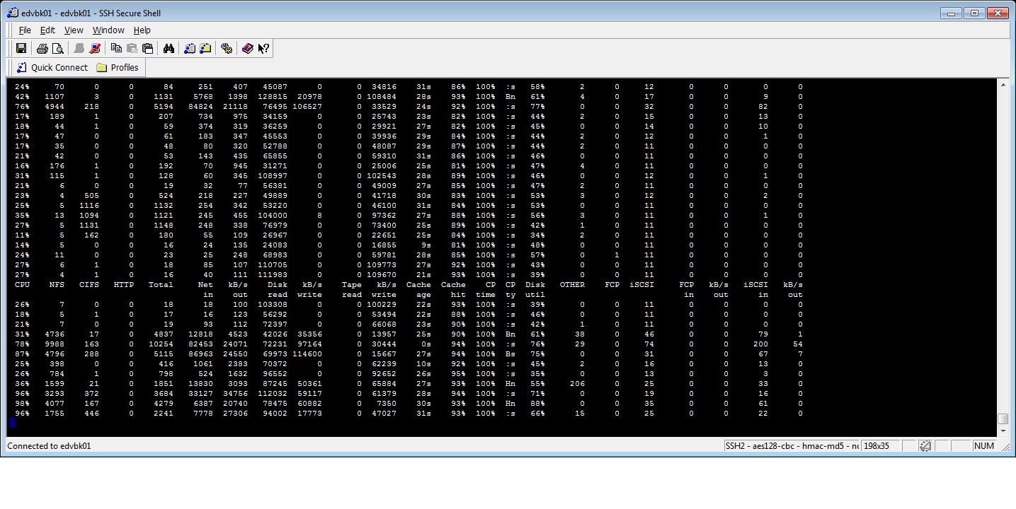
Task: Click the SSH Secure Shell title bar icon
Action: (x=12, y=13)
